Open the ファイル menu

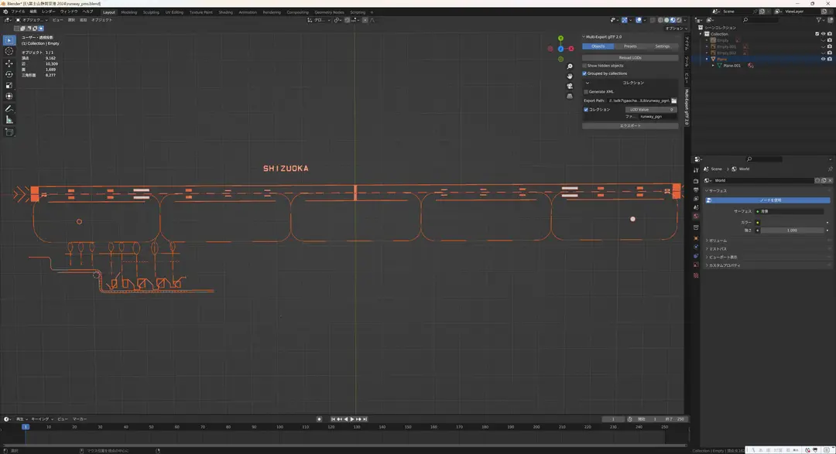pos(18,12)
